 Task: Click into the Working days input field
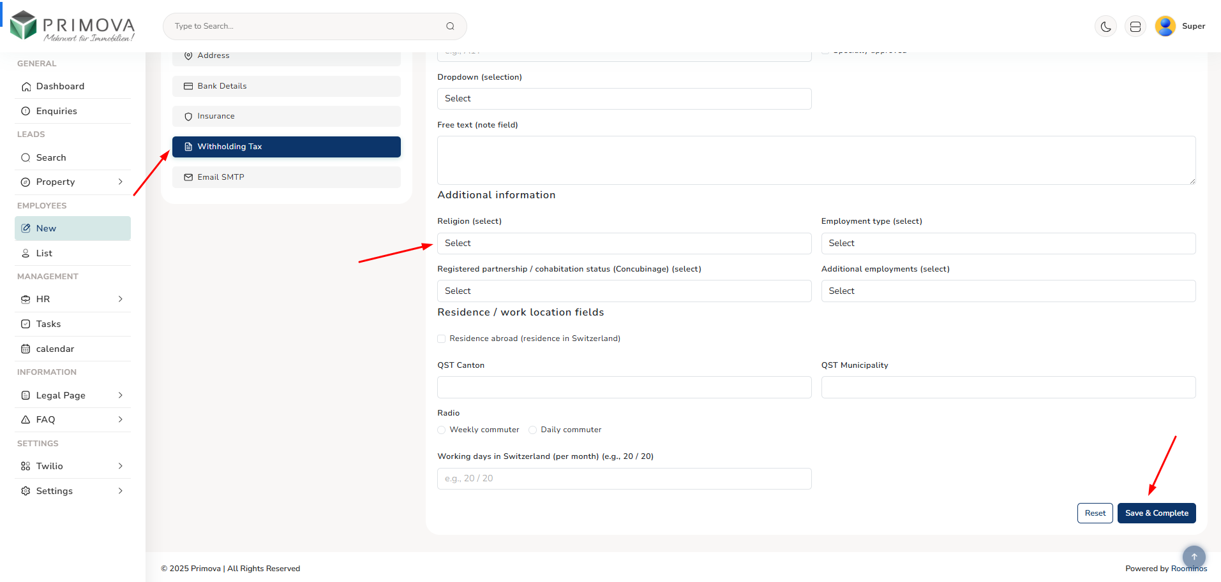point(624,478)
